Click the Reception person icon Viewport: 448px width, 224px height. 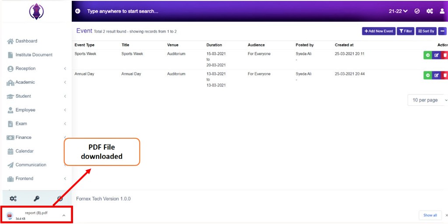pyautogui.click(x=10, y=69)
